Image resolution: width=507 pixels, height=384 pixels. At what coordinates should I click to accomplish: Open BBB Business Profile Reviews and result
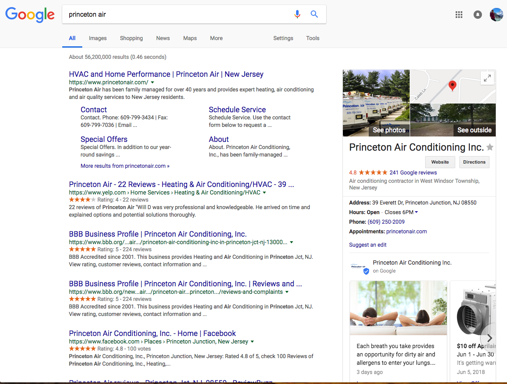click(185, 284)
